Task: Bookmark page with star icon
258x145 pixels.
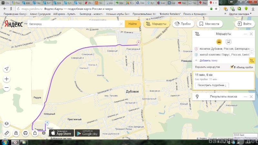Action: tap(216, 9)
